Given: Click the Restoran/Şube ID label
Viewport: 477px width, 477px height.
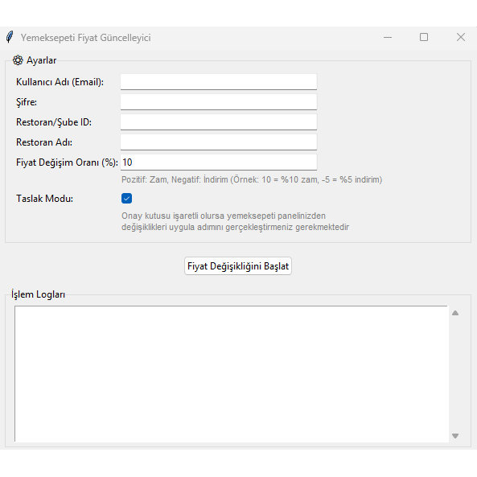Looking at the screenshot, I should click(54, 122).
